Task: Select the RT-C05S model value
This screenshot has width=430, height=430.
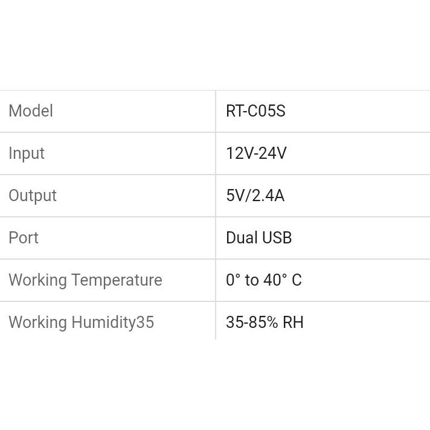Action: 255,111
